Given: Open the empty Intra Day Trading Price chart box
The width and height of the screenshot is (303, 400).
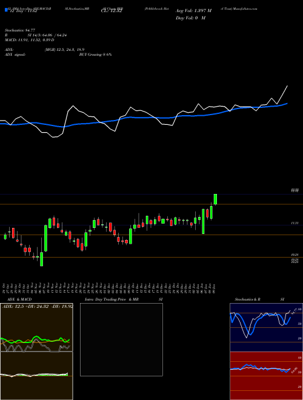Looking at the screenshot, I should coord(121,339).
